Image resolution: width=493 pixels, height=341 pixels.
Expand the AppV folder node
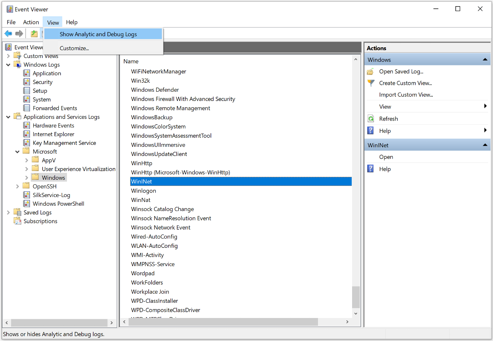tap(27, 160)
